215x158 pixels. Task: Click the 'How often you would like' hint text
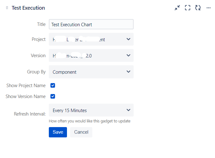pos(90,121)
